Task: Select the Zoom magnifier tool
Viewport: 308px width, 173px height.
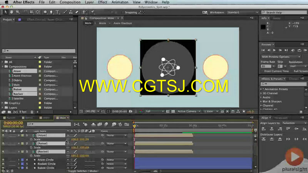Action: click(18, 12)
